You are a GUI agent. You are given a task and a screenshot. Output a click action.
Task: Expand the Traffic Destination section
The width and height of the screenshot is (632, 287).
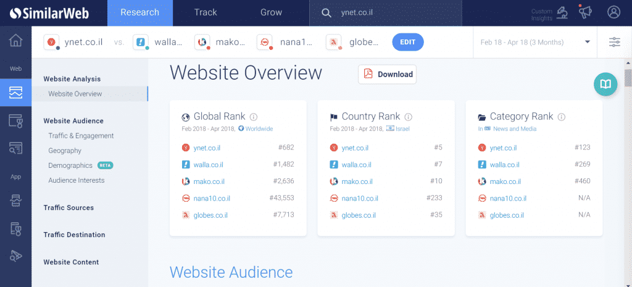pos(74,235)
